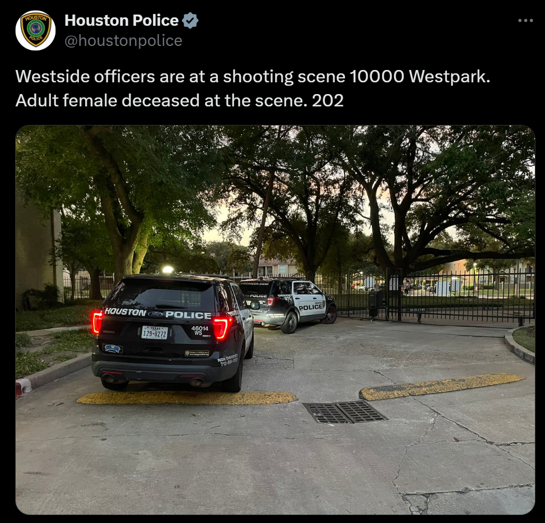Open the @houstonpolice handle link
Viewport: 545px width, 523px height.
[123, 41]
